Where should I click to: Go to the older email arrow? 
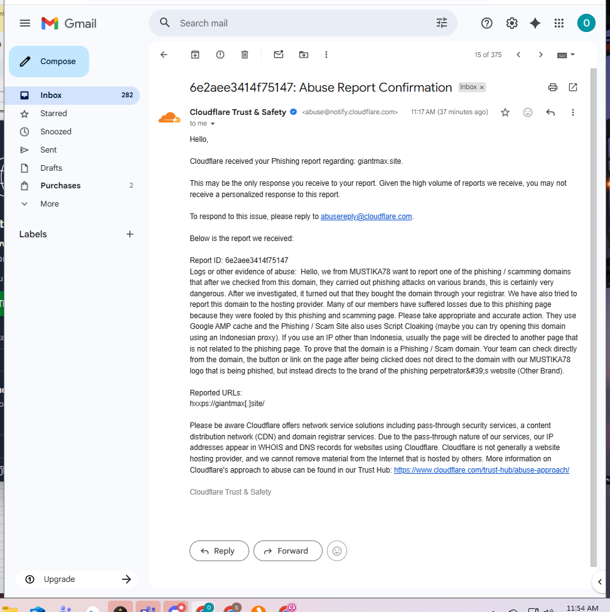540,55
